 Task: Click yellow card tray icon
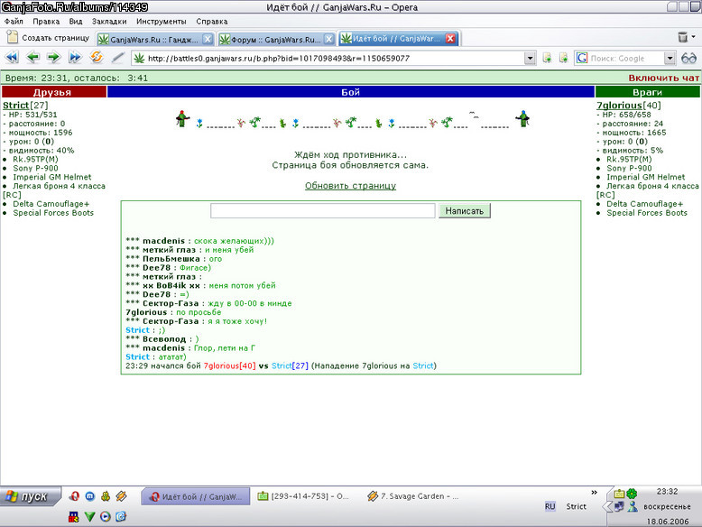[619, 494]
